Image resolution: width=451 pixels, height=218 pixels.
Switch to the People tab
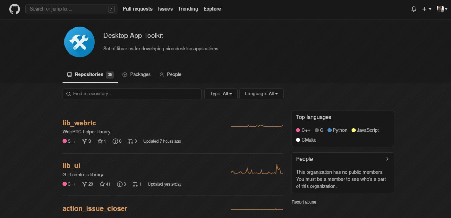click(170, 75)
